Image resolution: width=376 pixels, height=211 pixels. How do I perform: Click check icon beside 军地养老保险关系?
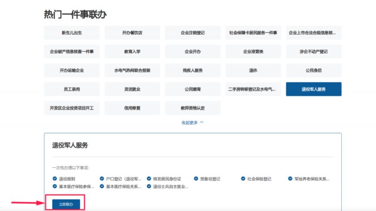tap(290, 178)
